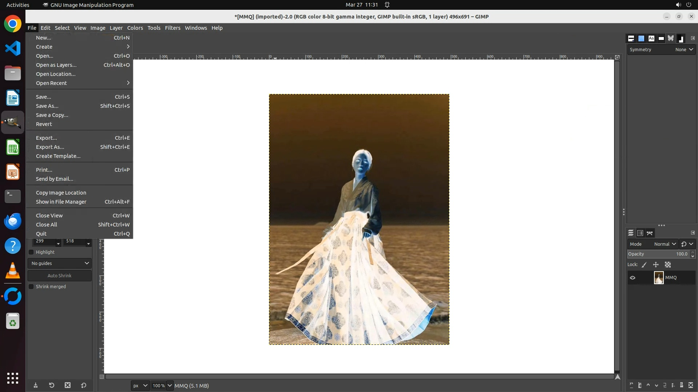Image resolution: width=698 pixels, height=392 pixels.
Task: Open the Fonts dockable tab
Action: click(x=651, y=38)
